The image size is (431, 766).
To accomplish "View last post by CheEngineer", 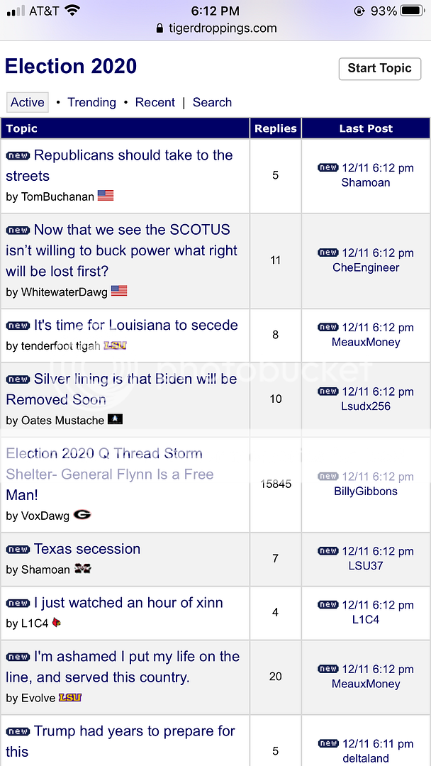I will (366, 267).
